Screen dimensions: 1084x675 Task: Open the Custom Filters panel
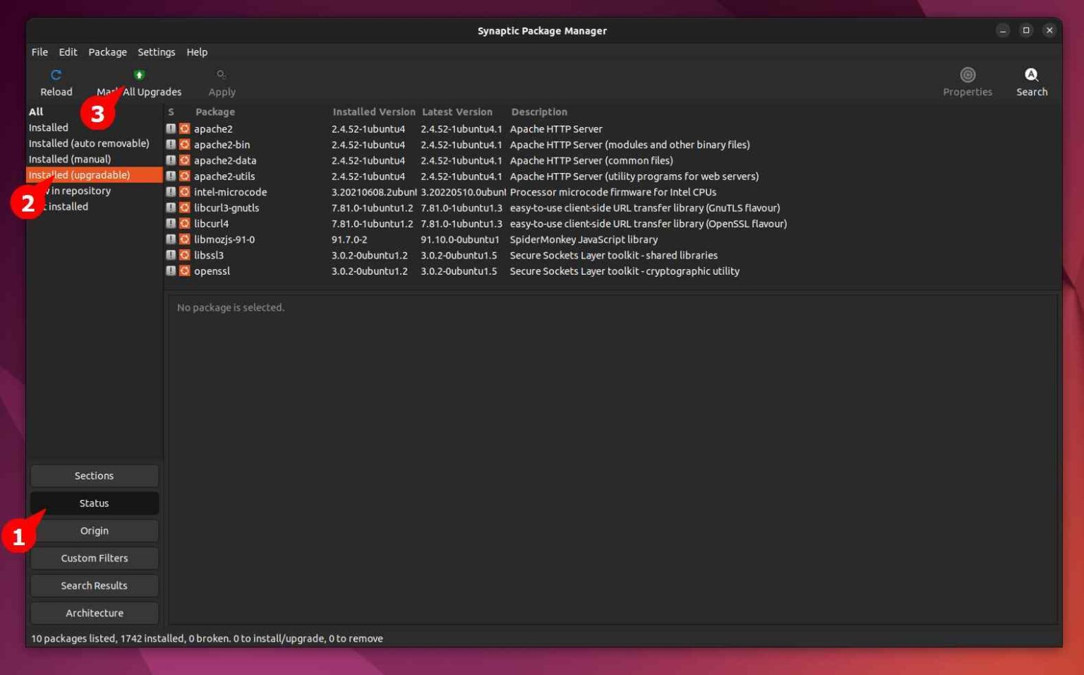pos(94,558)
